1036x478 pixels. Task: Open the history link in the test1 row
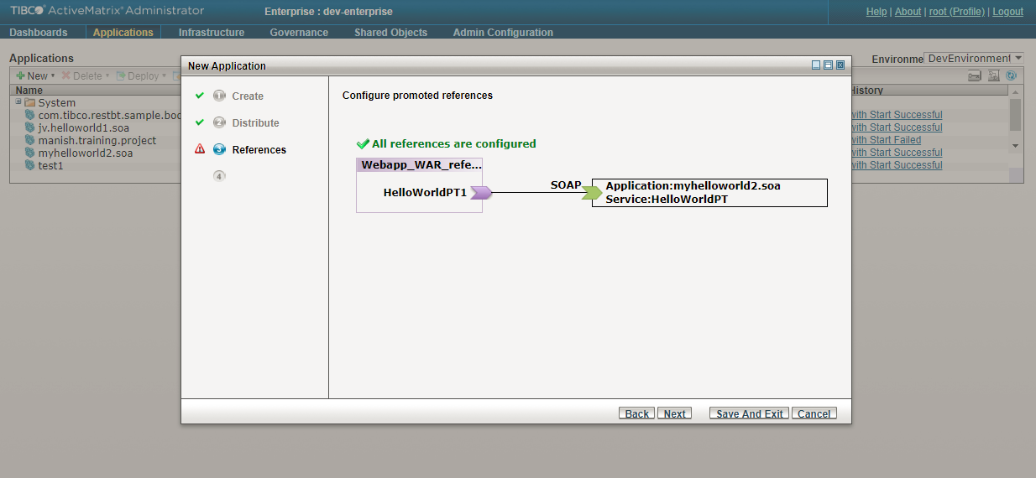[897, 165]
